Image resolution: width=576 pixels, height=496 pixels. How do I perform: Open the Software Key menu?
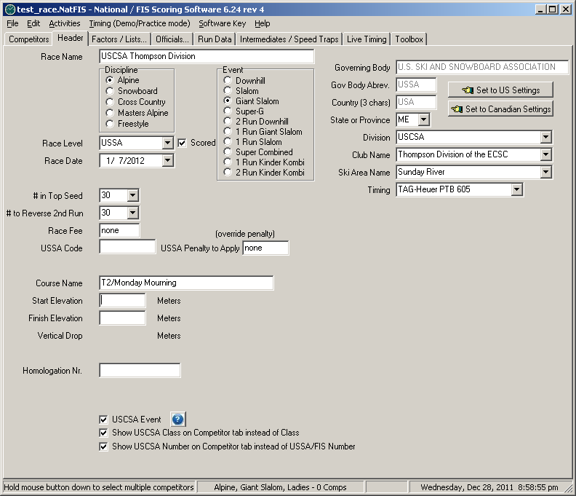223,23
